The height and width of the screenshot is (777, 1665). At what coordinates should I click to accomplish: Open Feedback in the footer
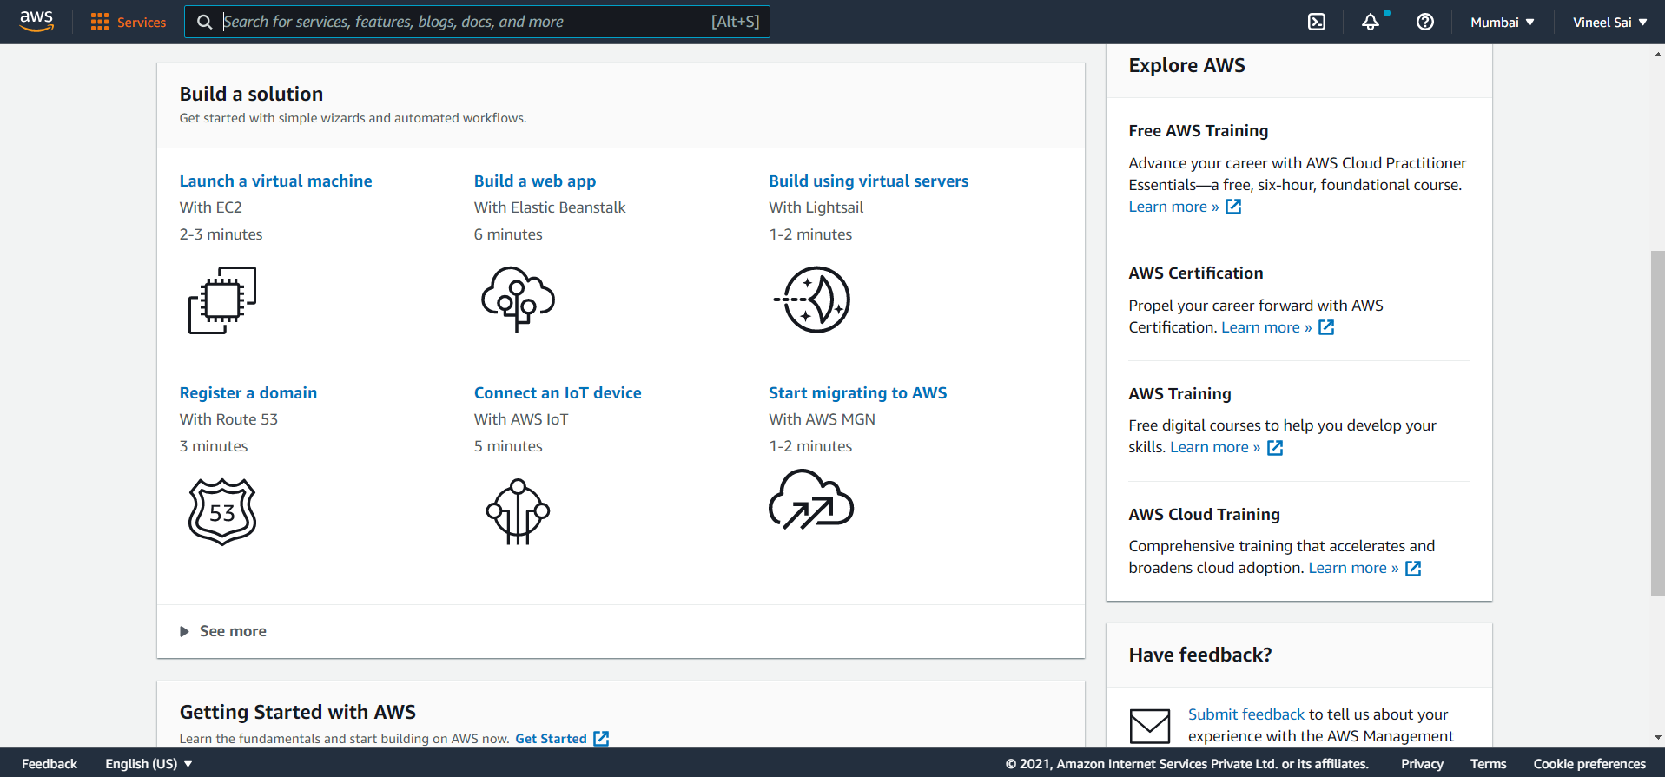pyautogui.click(x=50, y=764)
